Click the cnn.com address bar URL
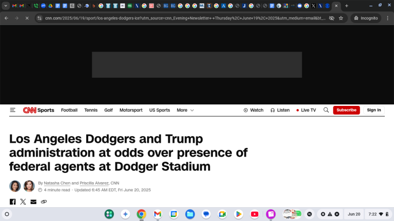 (185, 18)
